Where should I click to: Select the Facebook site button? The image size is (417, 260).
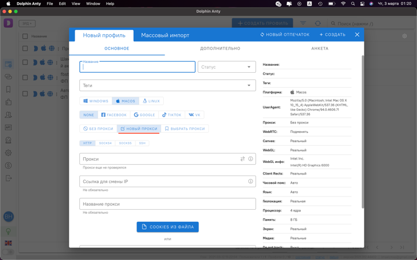tap(114, 115)
